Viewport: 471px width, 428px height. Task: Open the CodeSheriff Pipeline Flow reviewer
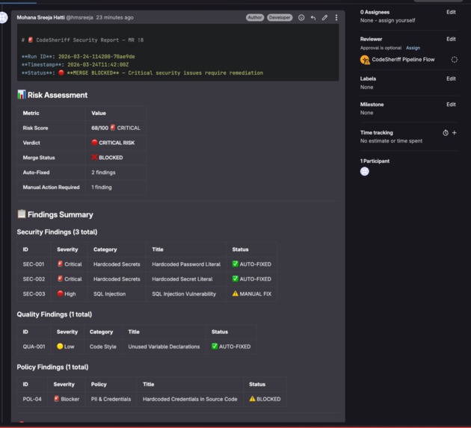(403, 60)
